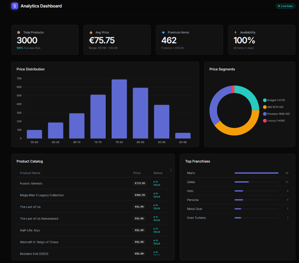Click the Product Name column header
This screenshot has height=263, width=299.
click(30, 173)
